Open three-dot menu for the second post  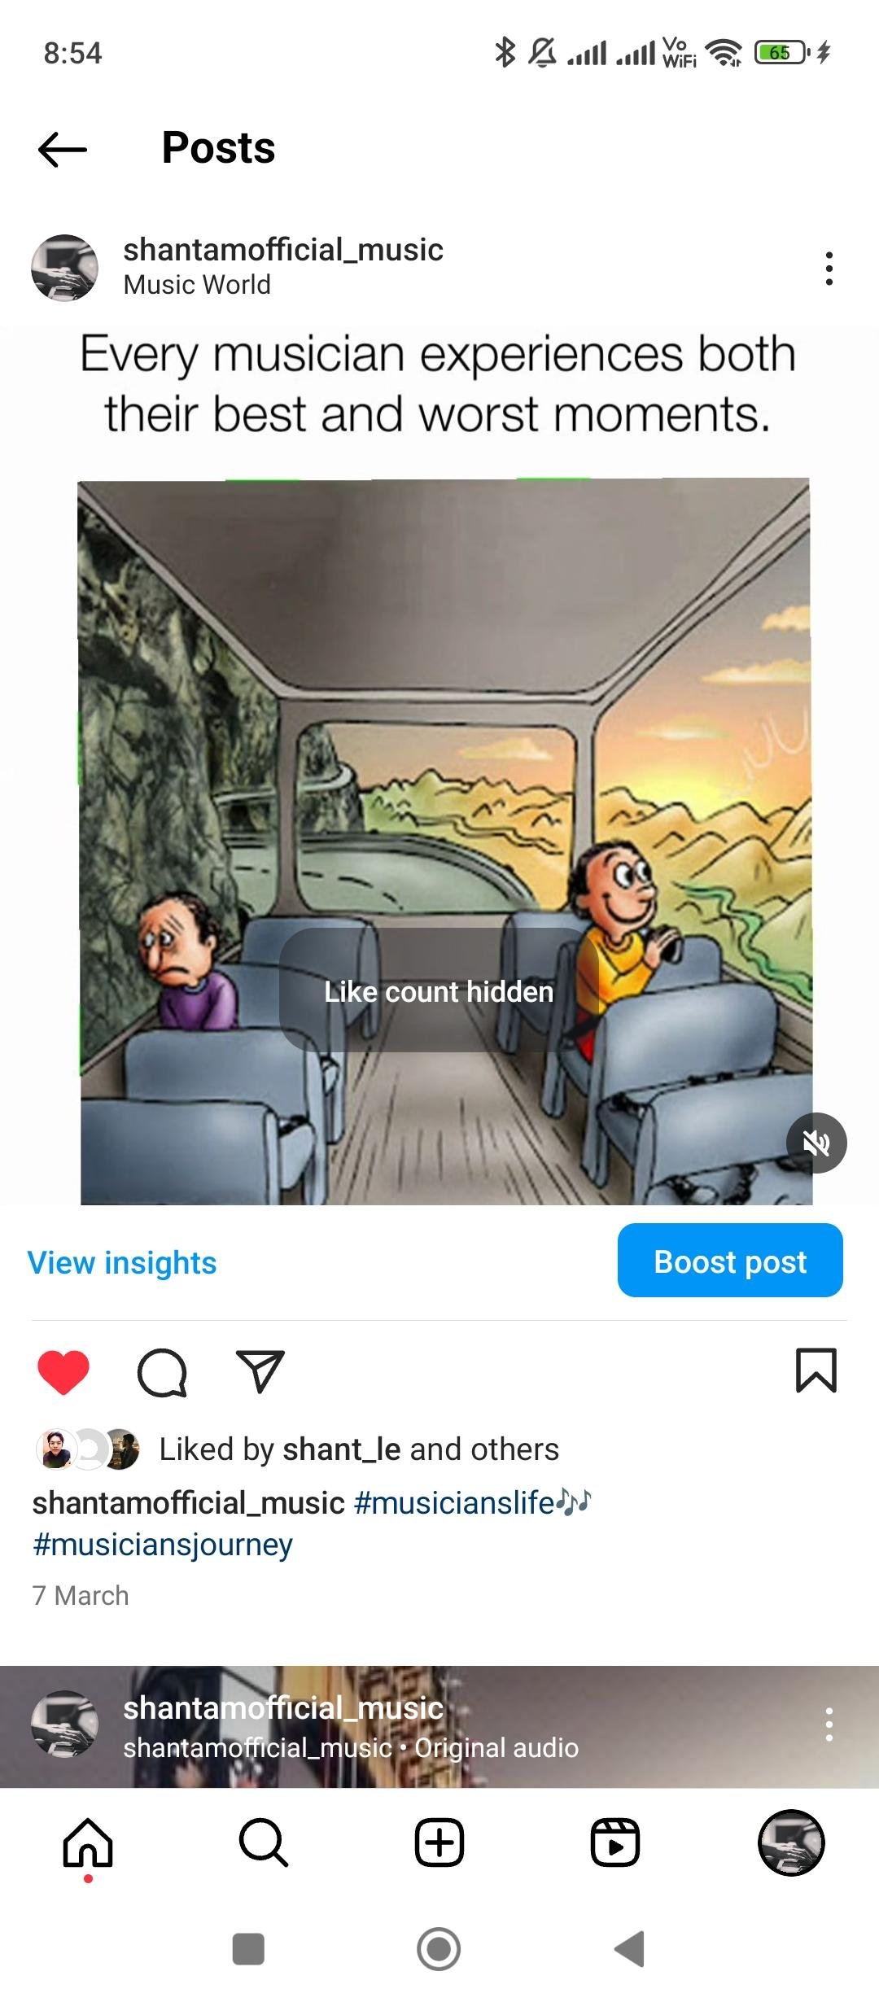coord(829,1724)
